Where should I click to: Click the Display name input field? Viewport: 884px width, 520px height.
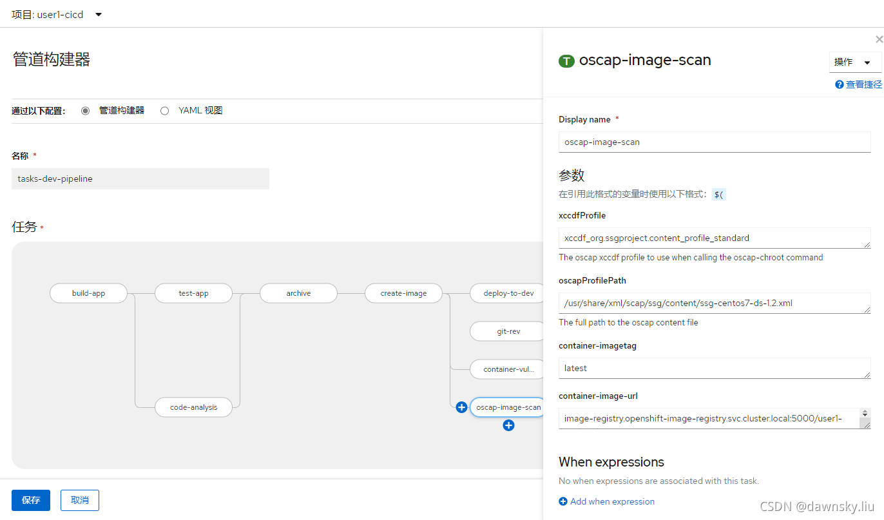point(715,142)
